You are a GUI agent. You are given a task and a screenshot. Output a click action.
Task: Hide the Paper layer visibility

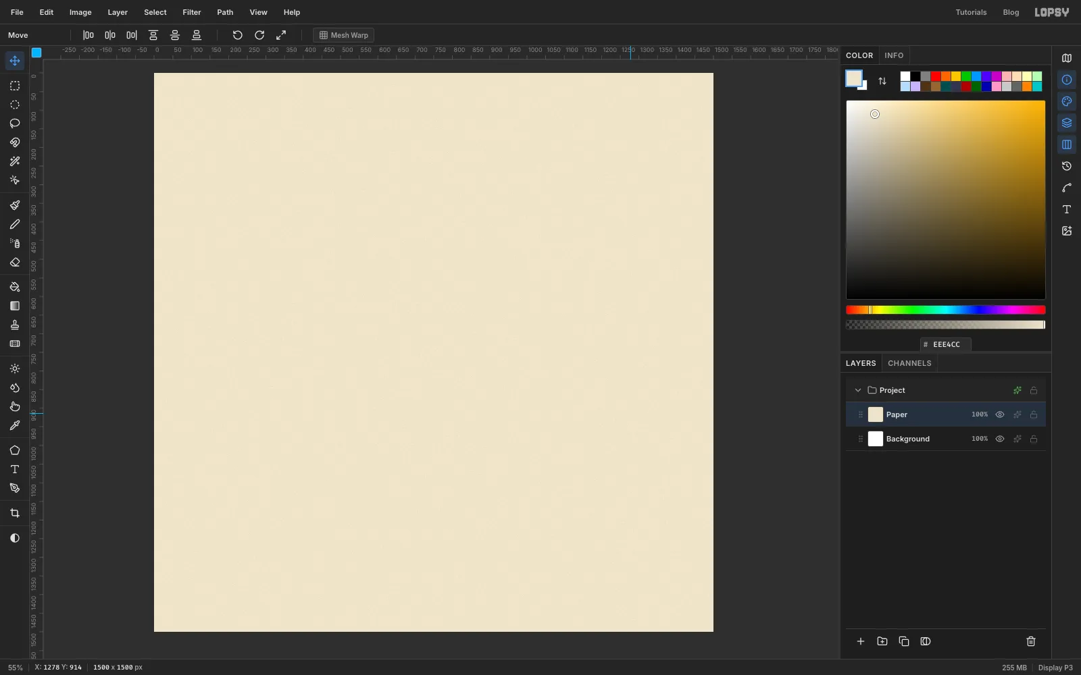tap(1000, 414)
